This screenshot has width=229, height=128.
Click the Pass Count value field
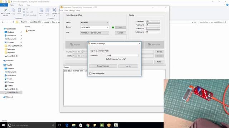pos(153,25)
